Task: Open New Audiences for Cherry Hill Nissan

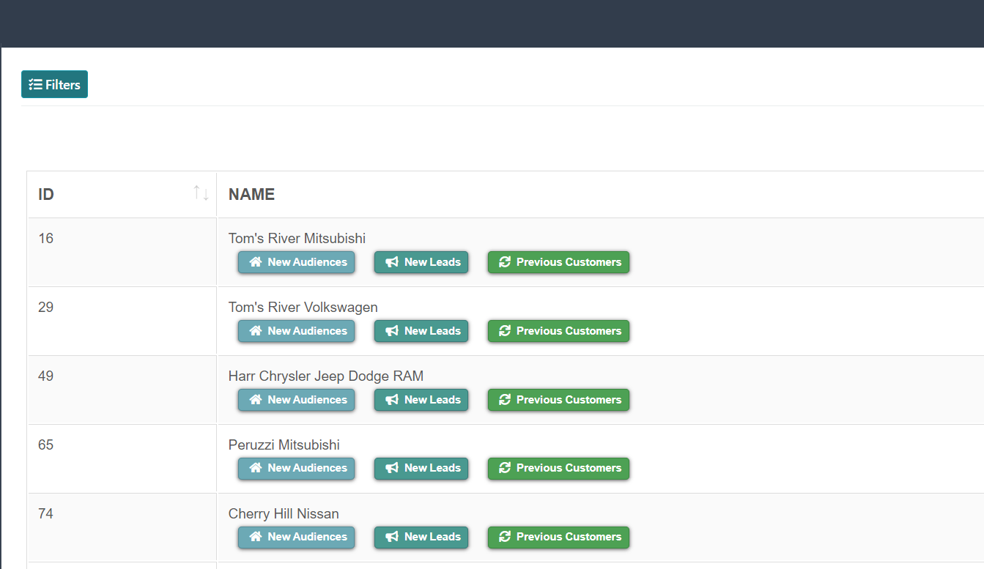Action: pos(296,537)
